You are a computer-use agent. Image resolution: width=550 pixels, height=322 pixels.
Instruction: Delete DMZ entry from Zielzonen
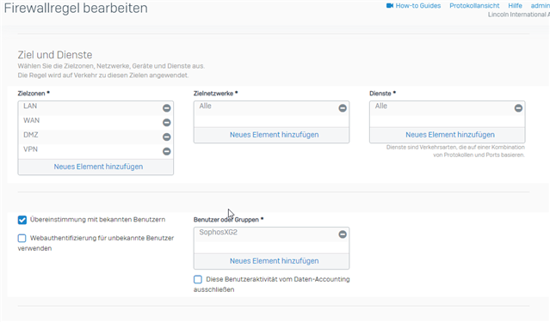click(167, 137)
